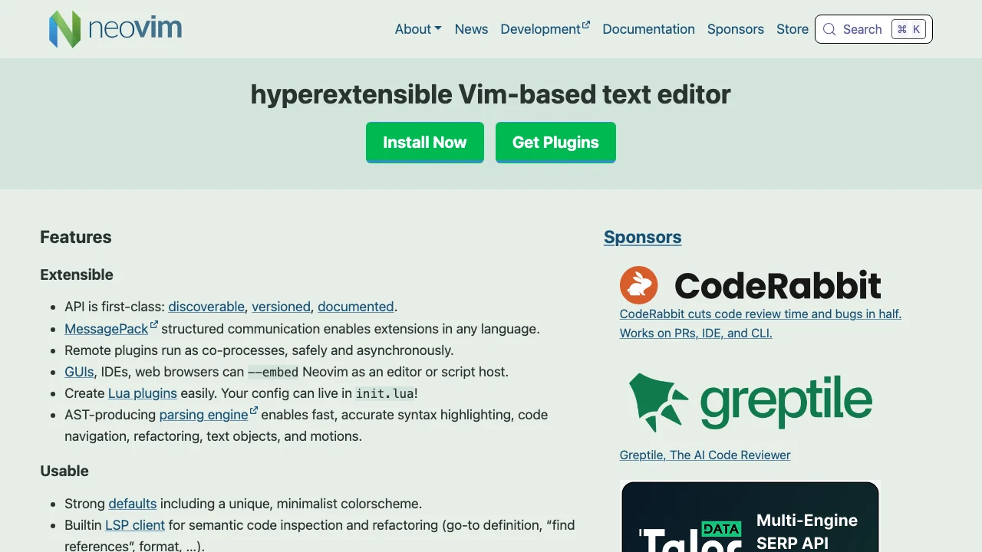This screenshot has height=552, width=982.
Task: Open the GUIs link
Action: pos(79,372)
